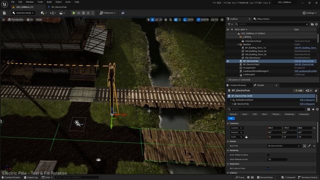The image size is (320, 180).
Task: Collapse the Transform section
Action: (228, 123)
